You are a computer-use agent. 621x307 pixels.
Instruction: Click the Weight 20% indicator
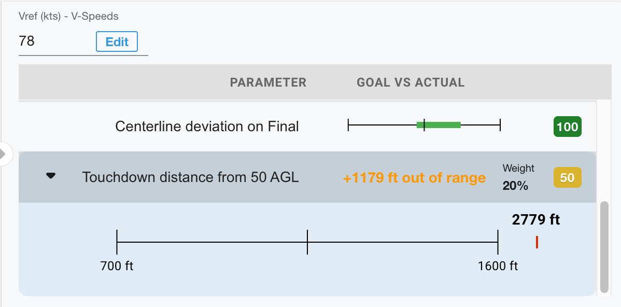518,177
